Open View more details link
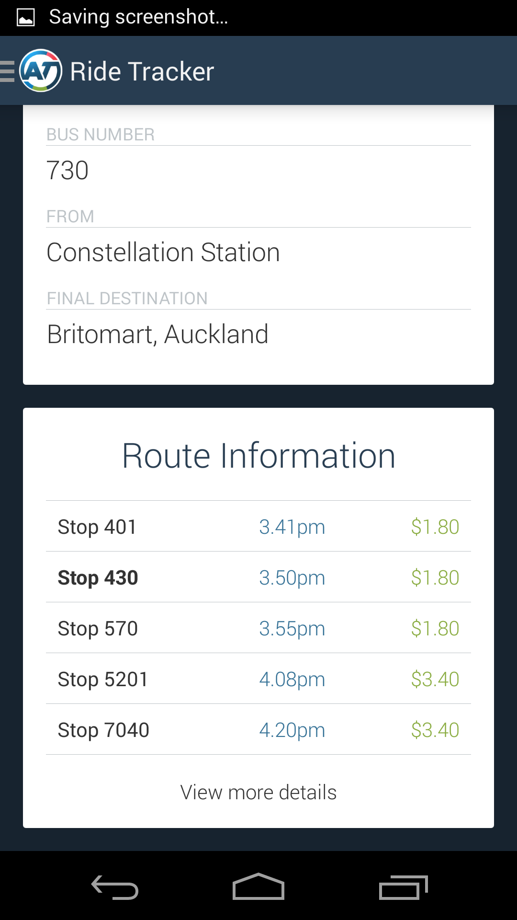The image size is (517, 920). 258,792
